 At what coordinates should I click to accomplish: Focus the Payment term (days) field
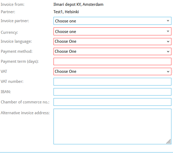[x=112, y=61]
